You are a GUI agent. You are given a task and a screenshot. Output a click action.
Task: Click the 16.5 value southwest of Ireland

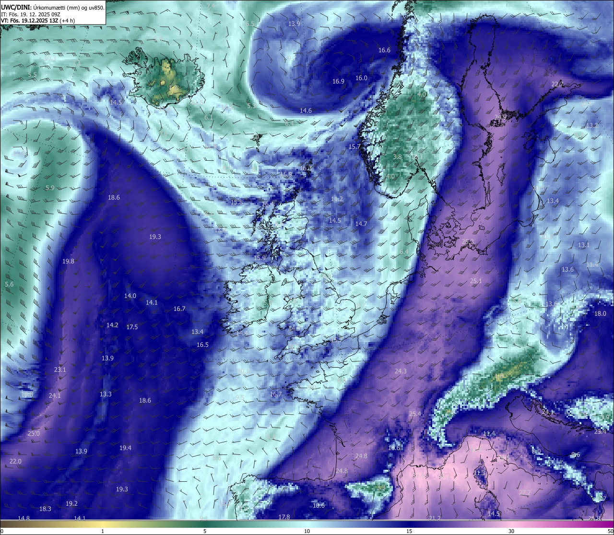[x=202, y=345]
